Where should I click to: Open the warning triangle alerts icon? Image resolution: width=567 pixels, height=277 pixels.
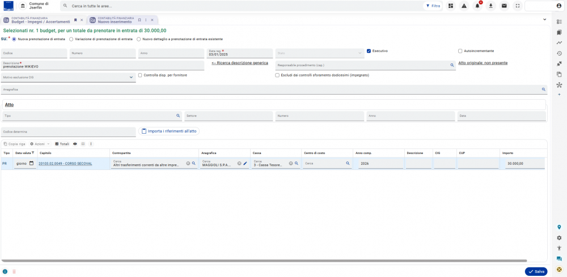[x=464, y=6]
